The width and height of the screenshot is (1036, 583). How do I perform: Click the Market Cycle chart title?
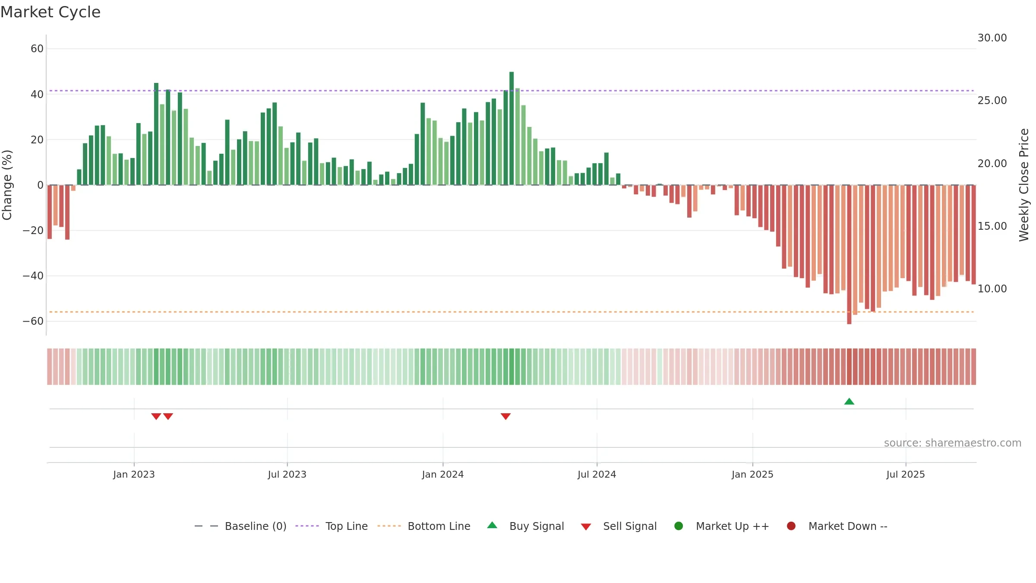click(51, 12)
